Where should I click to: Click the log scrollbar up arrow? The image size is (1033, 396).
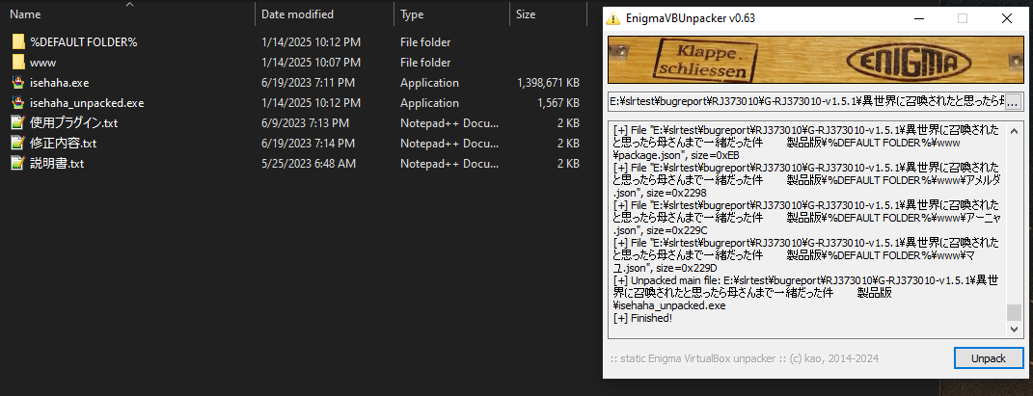(x=1013, y=130)
